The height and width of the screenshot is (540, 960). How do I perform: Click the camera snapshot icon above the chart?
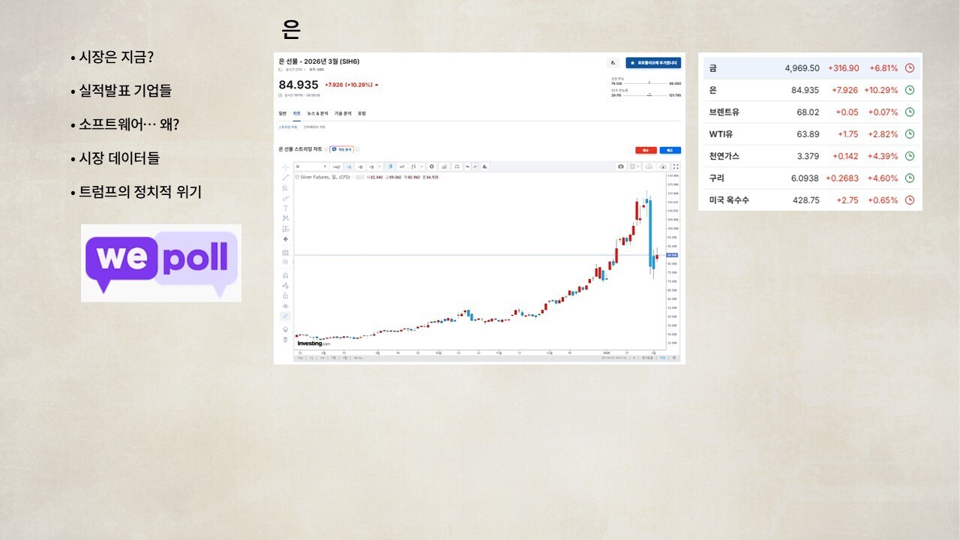pyautogui.click(x=621, y=166)
